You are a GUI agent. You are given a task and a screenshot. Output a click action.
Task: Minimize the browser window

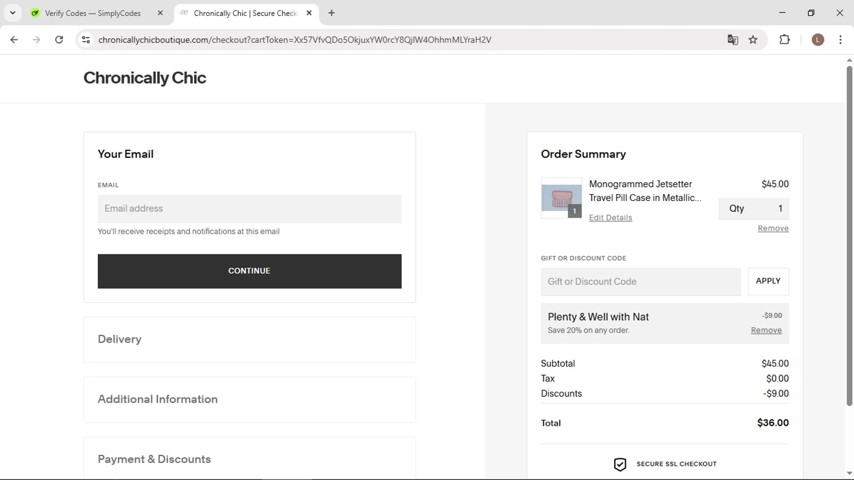click(x=782, y=13)
